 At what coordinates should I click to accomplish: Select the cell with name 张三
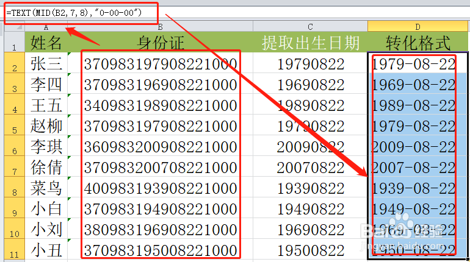46,63
